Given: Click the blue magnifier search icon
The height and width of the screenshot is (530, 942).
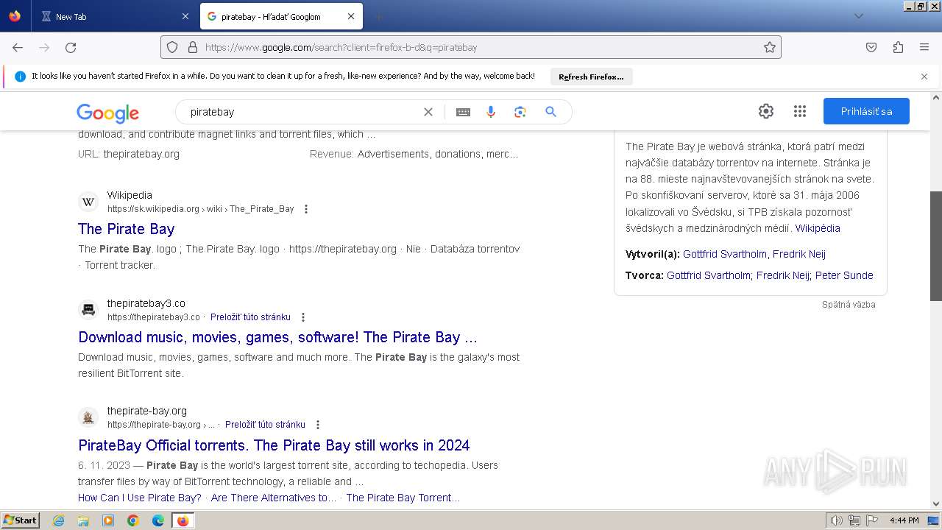Looking at the screenshot, I should point(550,112).
